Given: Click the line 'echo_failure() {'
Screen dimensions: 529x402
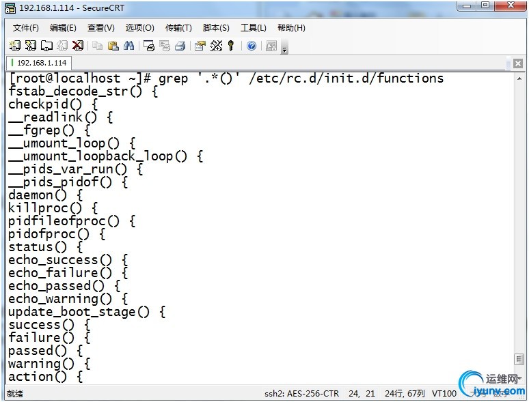Looking at the screenshot, I should coord(68,273).
